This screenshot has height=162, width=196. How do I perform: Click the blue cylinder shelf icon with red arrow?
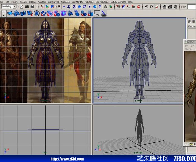click(x=90, y=13)
